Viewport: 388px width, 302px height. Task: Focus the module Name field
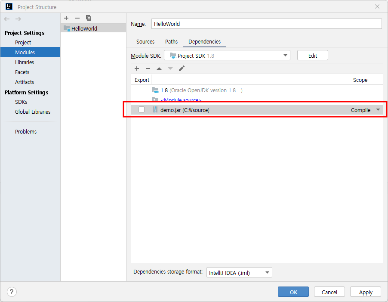click(266, 24)
